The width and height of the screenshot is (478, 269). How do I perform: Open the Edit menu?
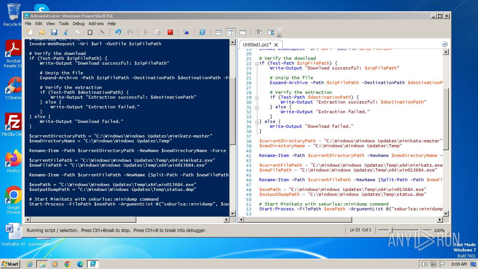point(38,24)
